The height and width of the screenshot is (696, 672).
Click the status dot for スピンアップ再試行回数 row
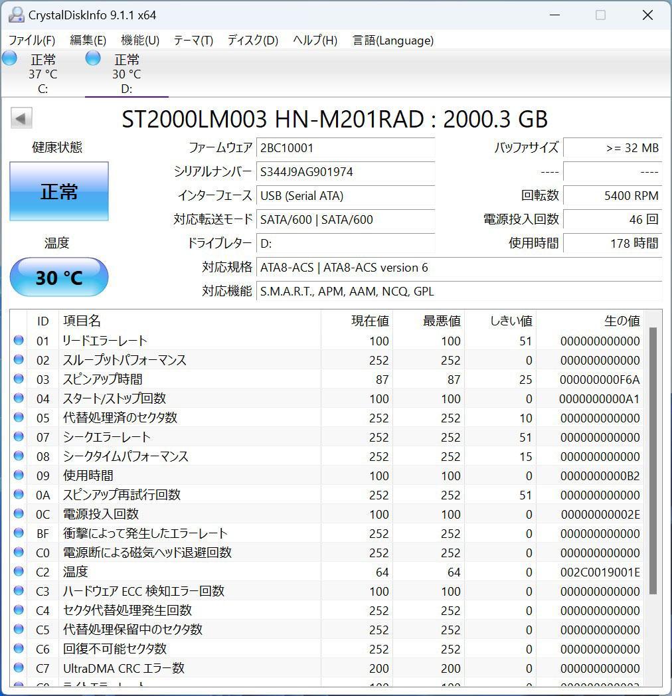coord(19,494)
